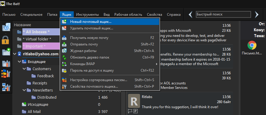Click the sorting office filter icon in sidebar
This screenshot has width=266, height=115.
click(6, 74)
